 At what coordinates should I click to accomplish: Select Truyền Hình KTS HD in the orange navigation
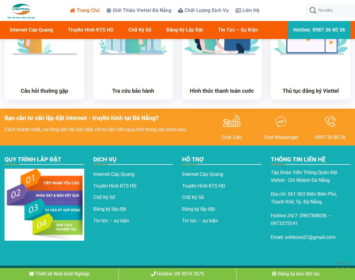(91, 30)
